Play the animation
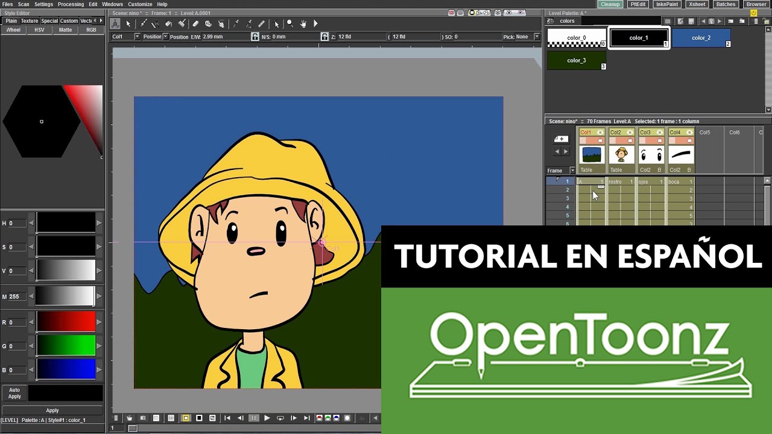Image resolution: width=772 pixels, height=434 pixels. pos(267,418)
